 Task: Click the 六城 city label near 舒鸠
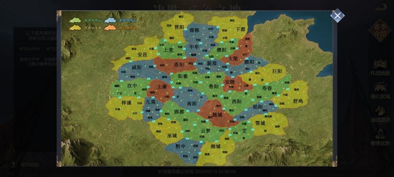285,95
